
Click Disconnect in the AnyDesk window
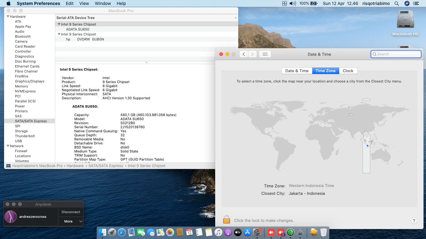pos(71,212)
